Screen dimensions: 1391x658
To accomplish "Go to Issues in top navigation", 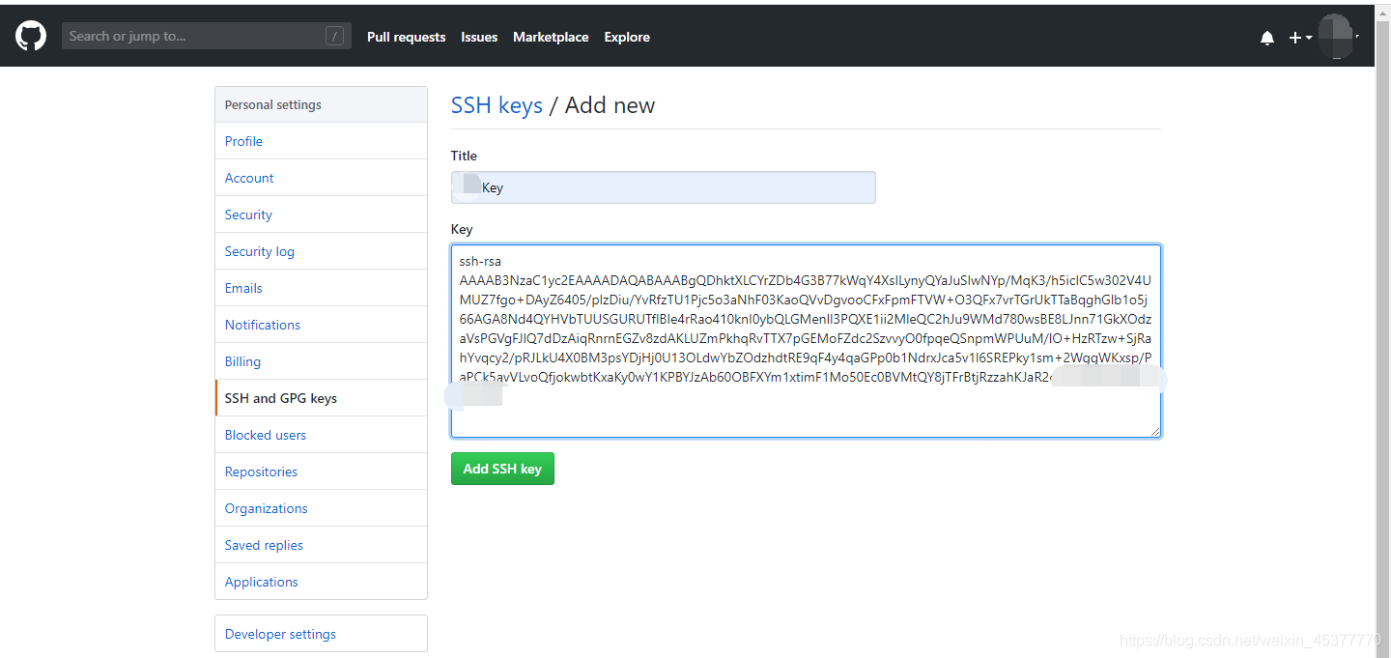I will click(479, 37).
